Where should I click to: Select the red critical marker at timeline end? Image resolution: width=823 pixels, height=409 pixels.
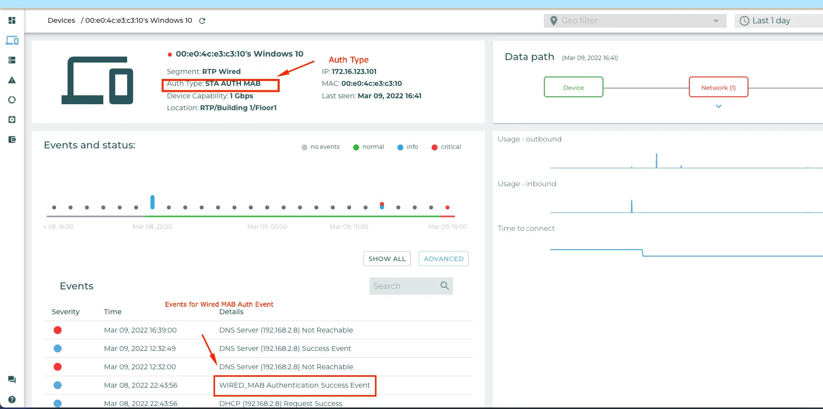click(x=448, y=207)
